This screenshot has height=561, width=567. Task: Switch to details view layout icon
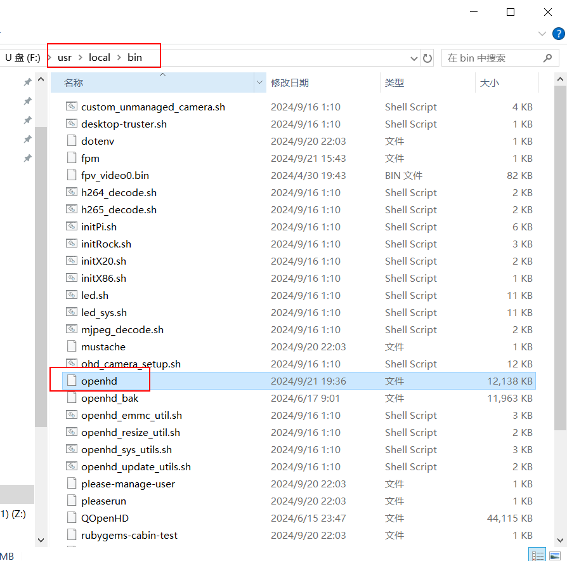(537, 555)
